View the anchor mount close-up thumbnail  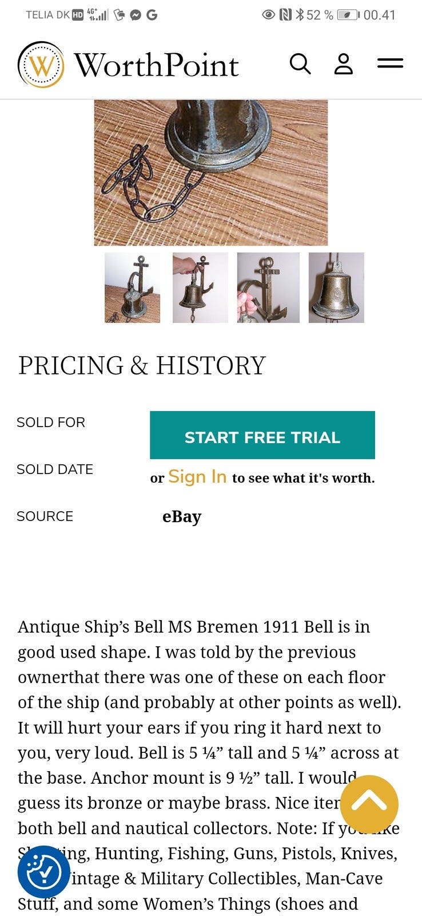268,288
